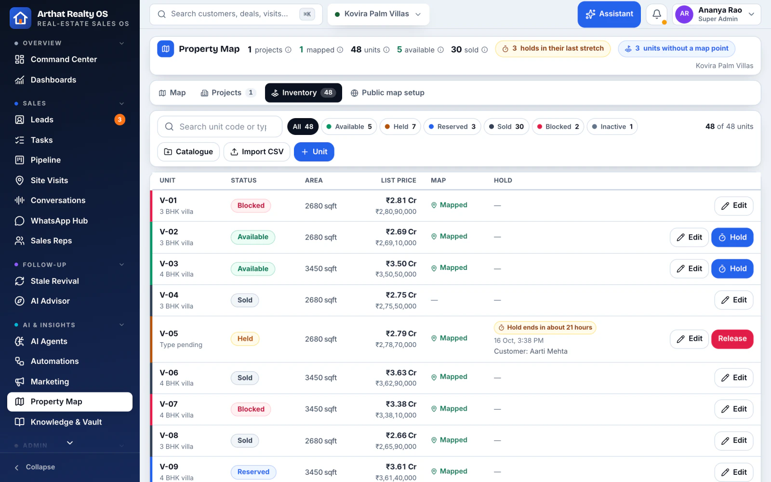The height and width of the screenshot is (482, 771).
Task: Open Marketing megaphone item
Action: click(x=70, y=382)
